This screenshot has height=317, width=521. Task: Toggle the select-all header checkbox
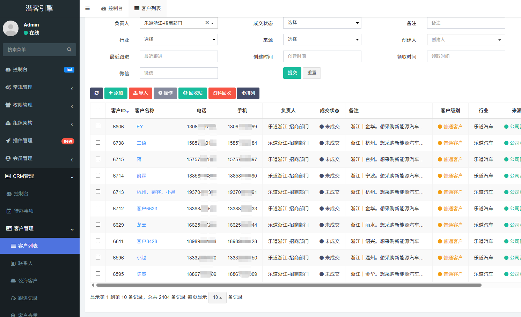[98, 110]
